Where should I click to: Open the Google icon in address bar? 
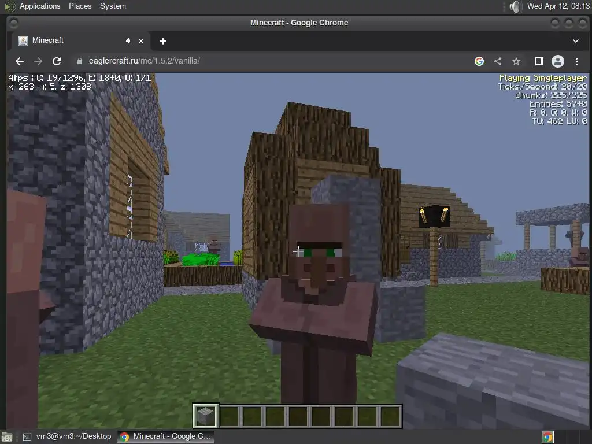[479, 61]
